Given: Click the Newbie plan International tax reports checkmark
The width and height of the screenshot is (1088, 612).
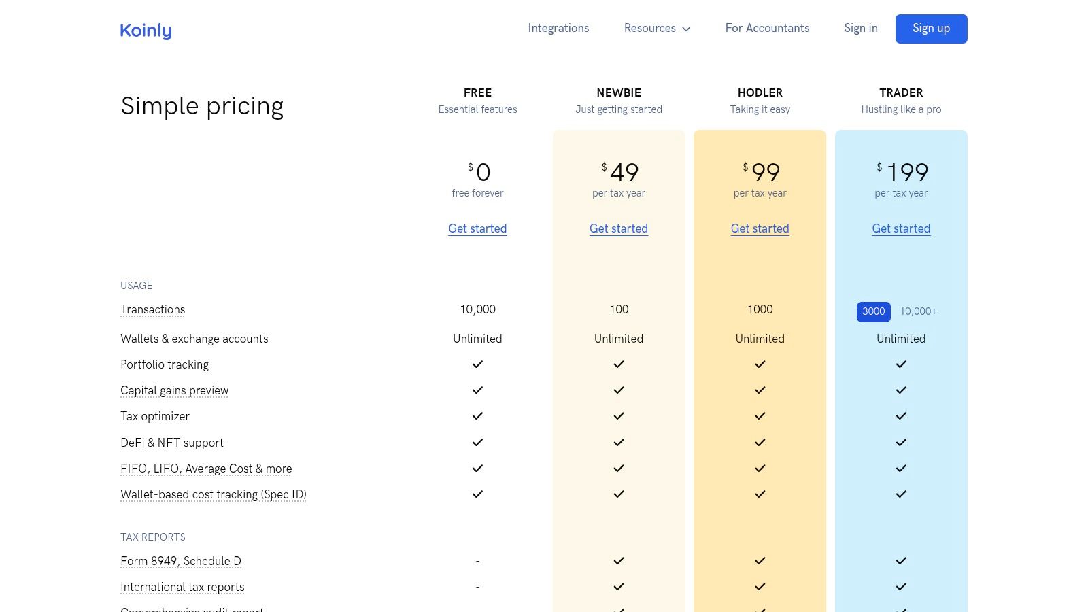Looking at the screenshot, I should tap(619, 587).
